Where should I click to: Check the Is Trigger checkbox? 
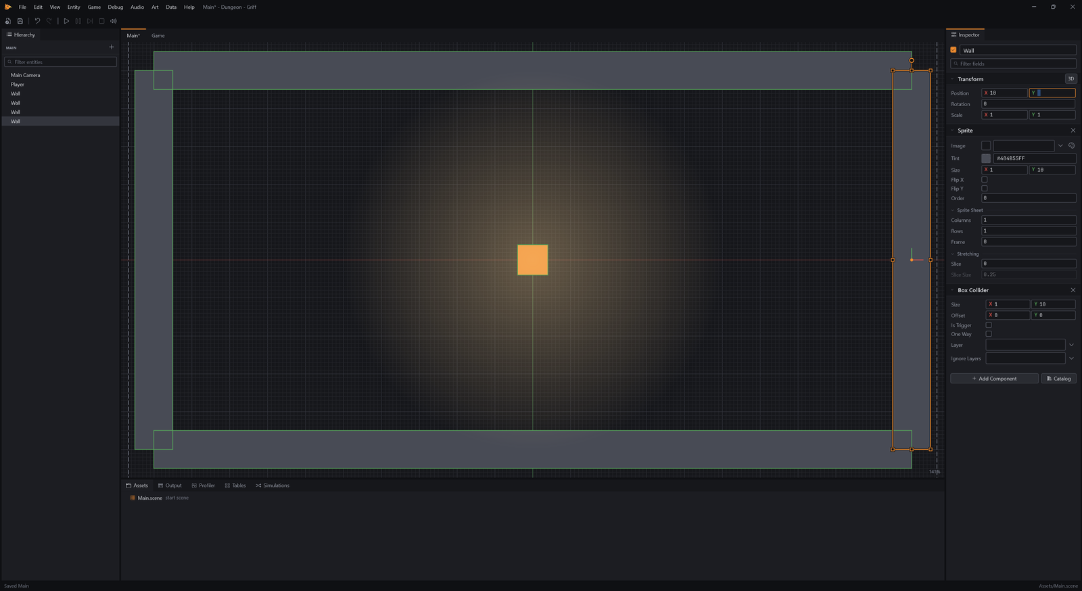point(989,325)
